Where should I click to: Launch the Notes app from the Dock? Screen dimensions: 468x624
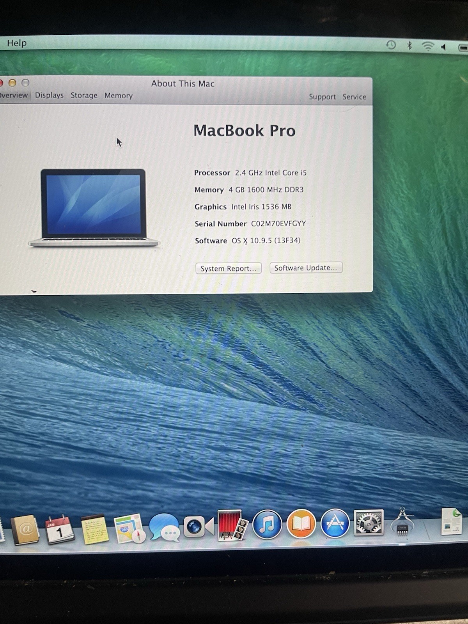pyautogui.click(x=94, y=529)
